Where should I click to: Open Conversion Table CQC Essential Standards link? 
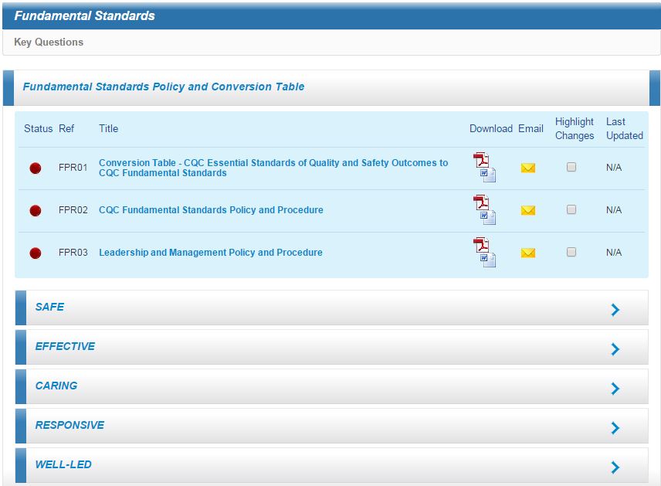[273, 168]
